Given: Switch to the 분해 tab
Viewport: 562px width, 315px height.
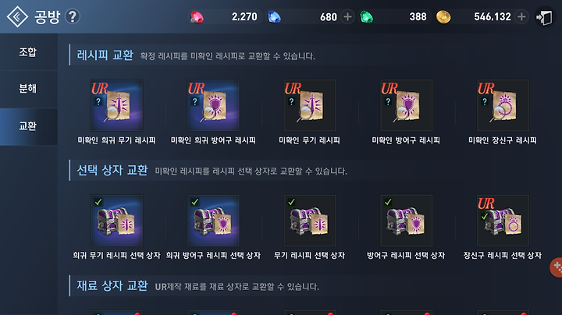Looking at the screenshot, I should click(x=28, y=89).
